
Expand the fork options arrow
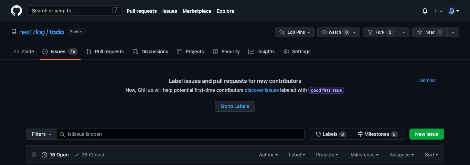(404, 32)
